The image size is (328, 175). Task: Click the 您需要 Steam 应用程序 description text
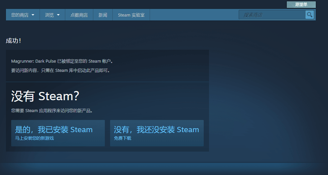pos(52,111)
